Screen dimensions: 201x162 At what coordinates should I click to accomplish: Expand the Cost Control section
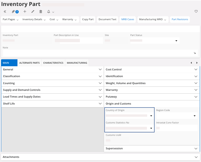[196, 69]
